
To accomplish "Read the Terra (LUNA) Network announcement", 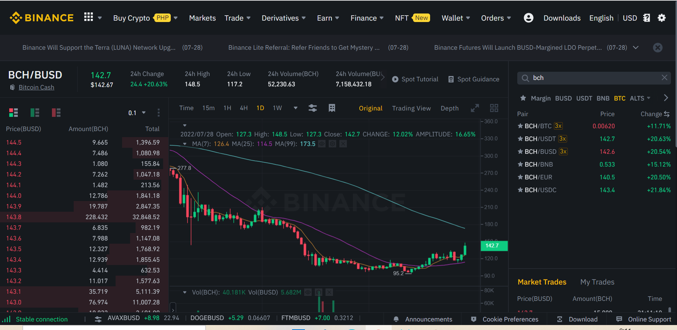I will pos(99,48).
